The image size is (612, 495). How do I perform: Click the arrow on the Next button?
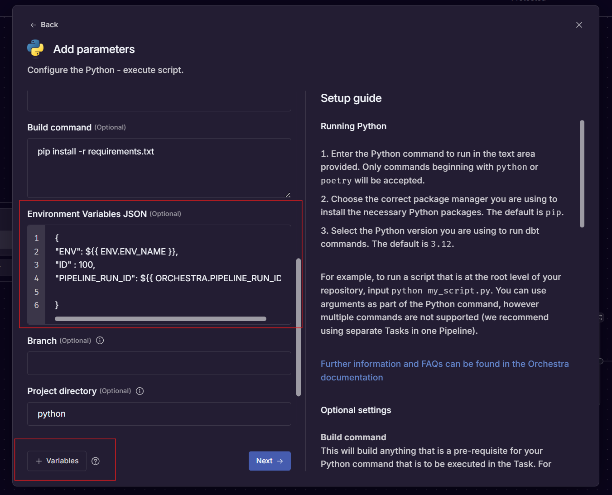coord(280,461)
